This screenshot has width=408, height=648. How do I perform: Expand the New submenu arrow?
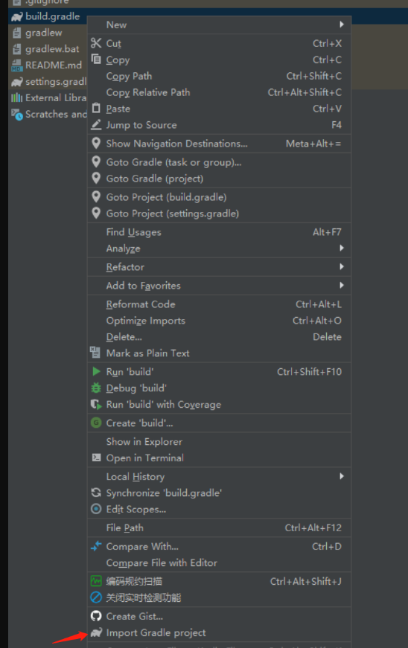342,25
